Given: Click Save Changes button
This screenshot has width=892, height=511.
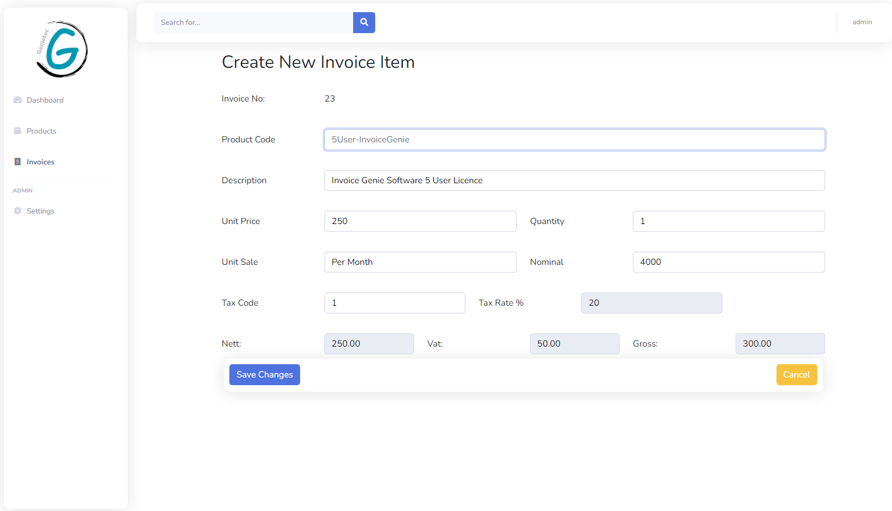Looking at the screenshot, I should 265,375.
